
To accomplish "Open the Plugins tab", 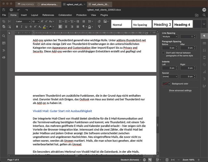I will pyautogui.click(x=104, y=15).
